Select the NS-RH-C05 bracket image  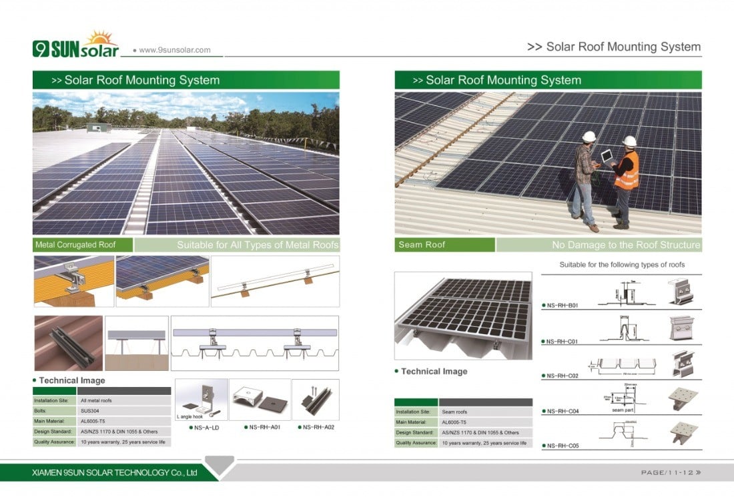pos(683,432)
